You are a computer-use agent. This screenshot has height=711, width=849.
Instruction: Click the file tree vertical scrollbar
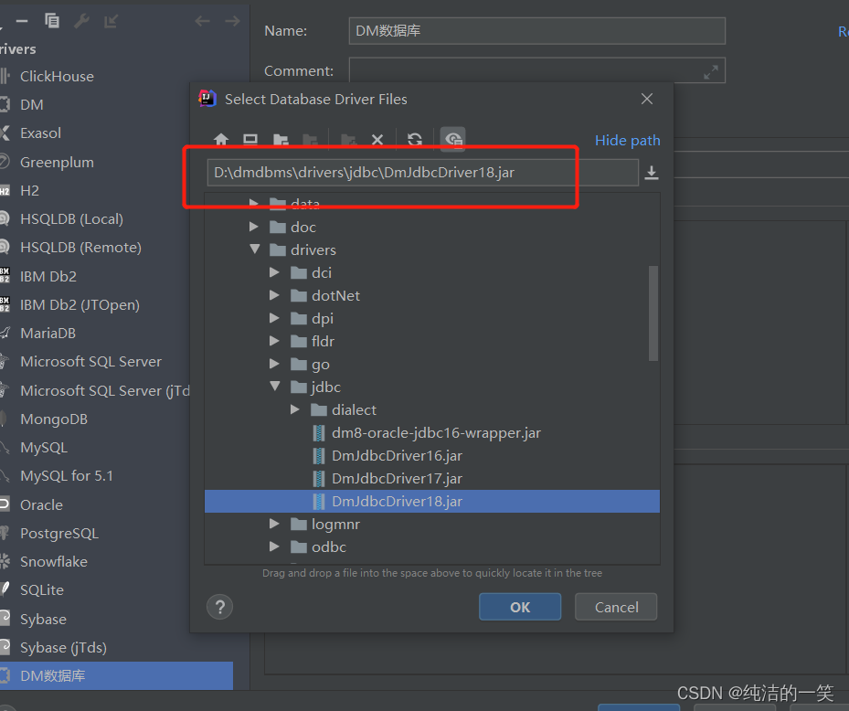point(653,313)
